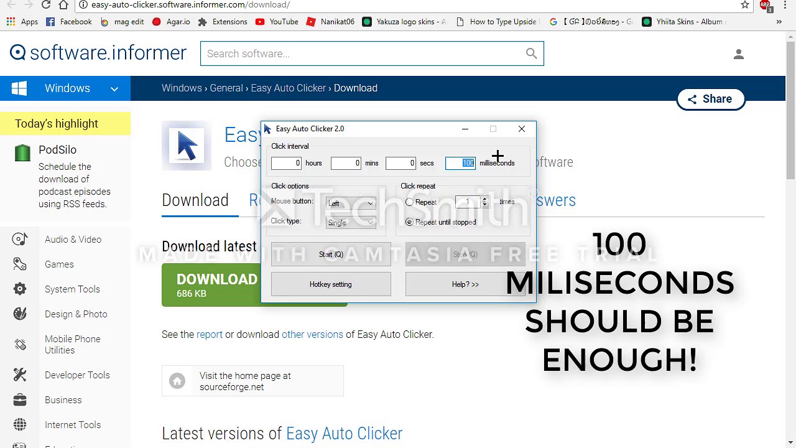The image size is (796, 448).
Task: Go to Windows in the breadcrumb
Action: 182,88
